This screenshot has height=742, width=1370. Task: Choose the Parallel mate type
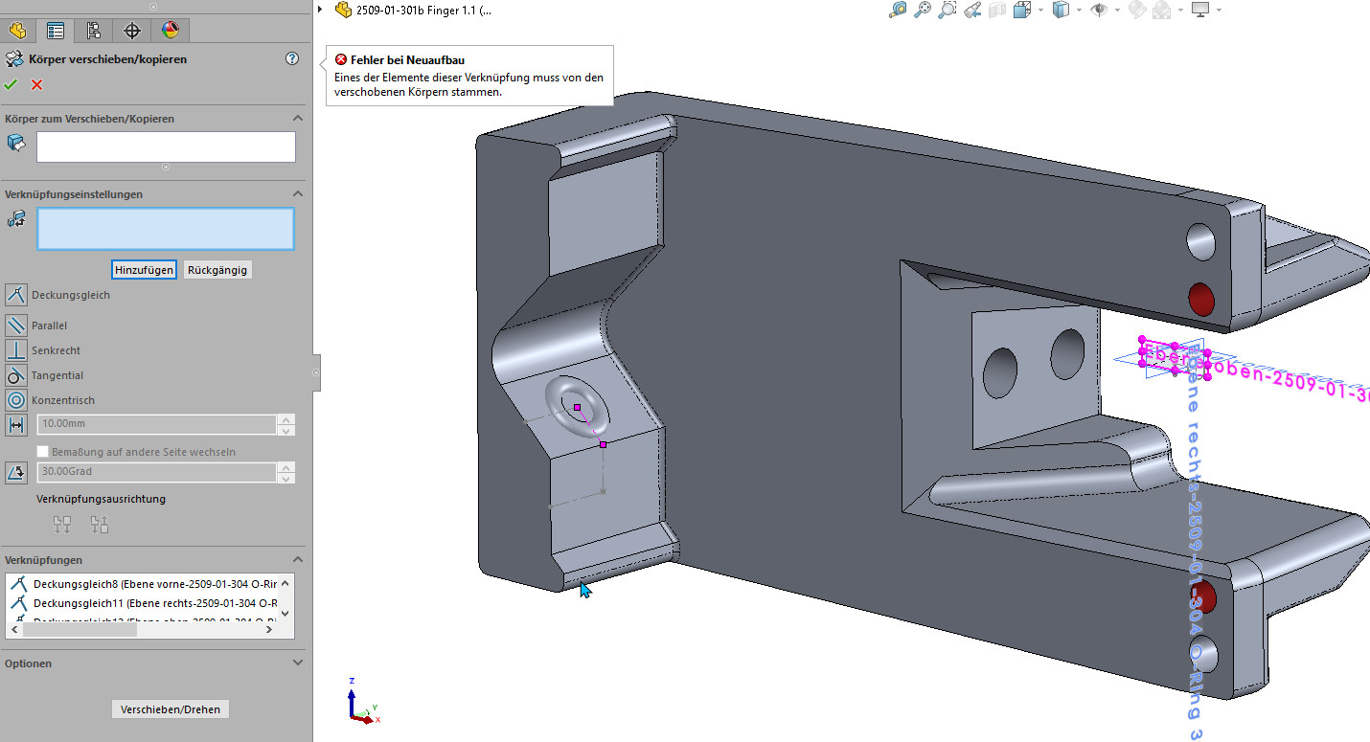point(16,326)
